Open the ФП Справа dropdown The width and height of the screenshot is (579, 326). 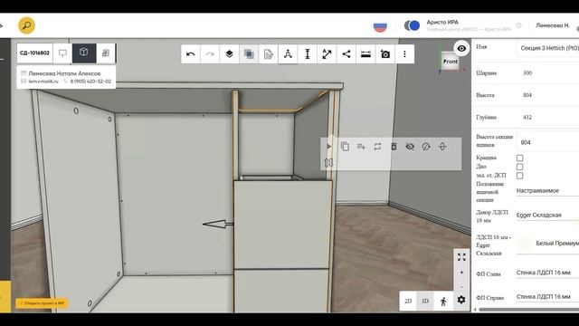547,296
